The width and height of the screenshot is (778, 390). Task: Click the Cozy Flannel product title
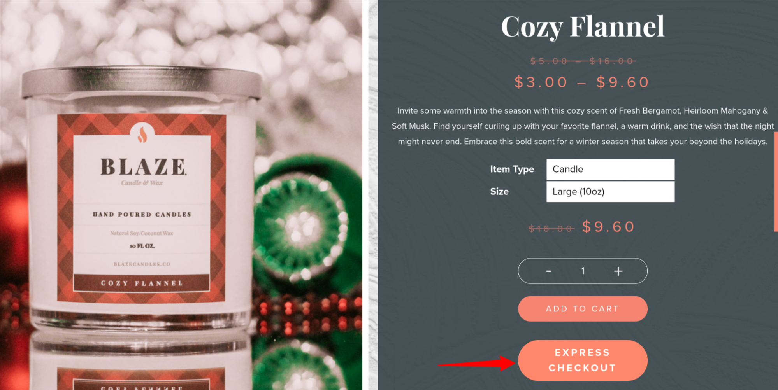click(583, 26)
